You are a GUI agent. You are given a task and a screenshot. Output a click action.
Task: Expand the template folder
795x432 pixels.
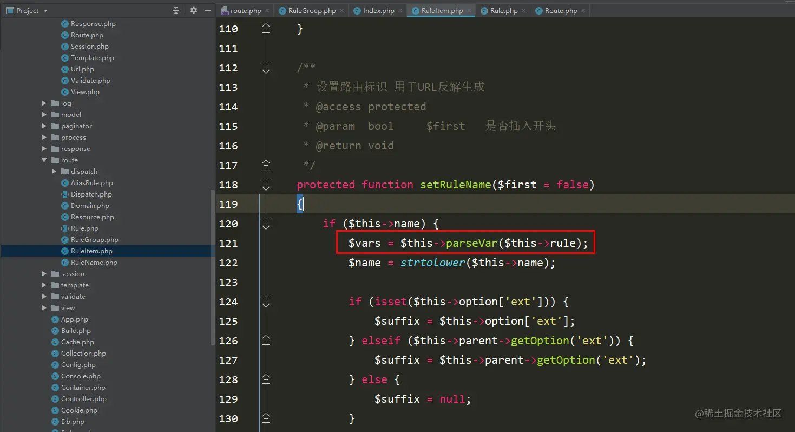coord(44,285)
